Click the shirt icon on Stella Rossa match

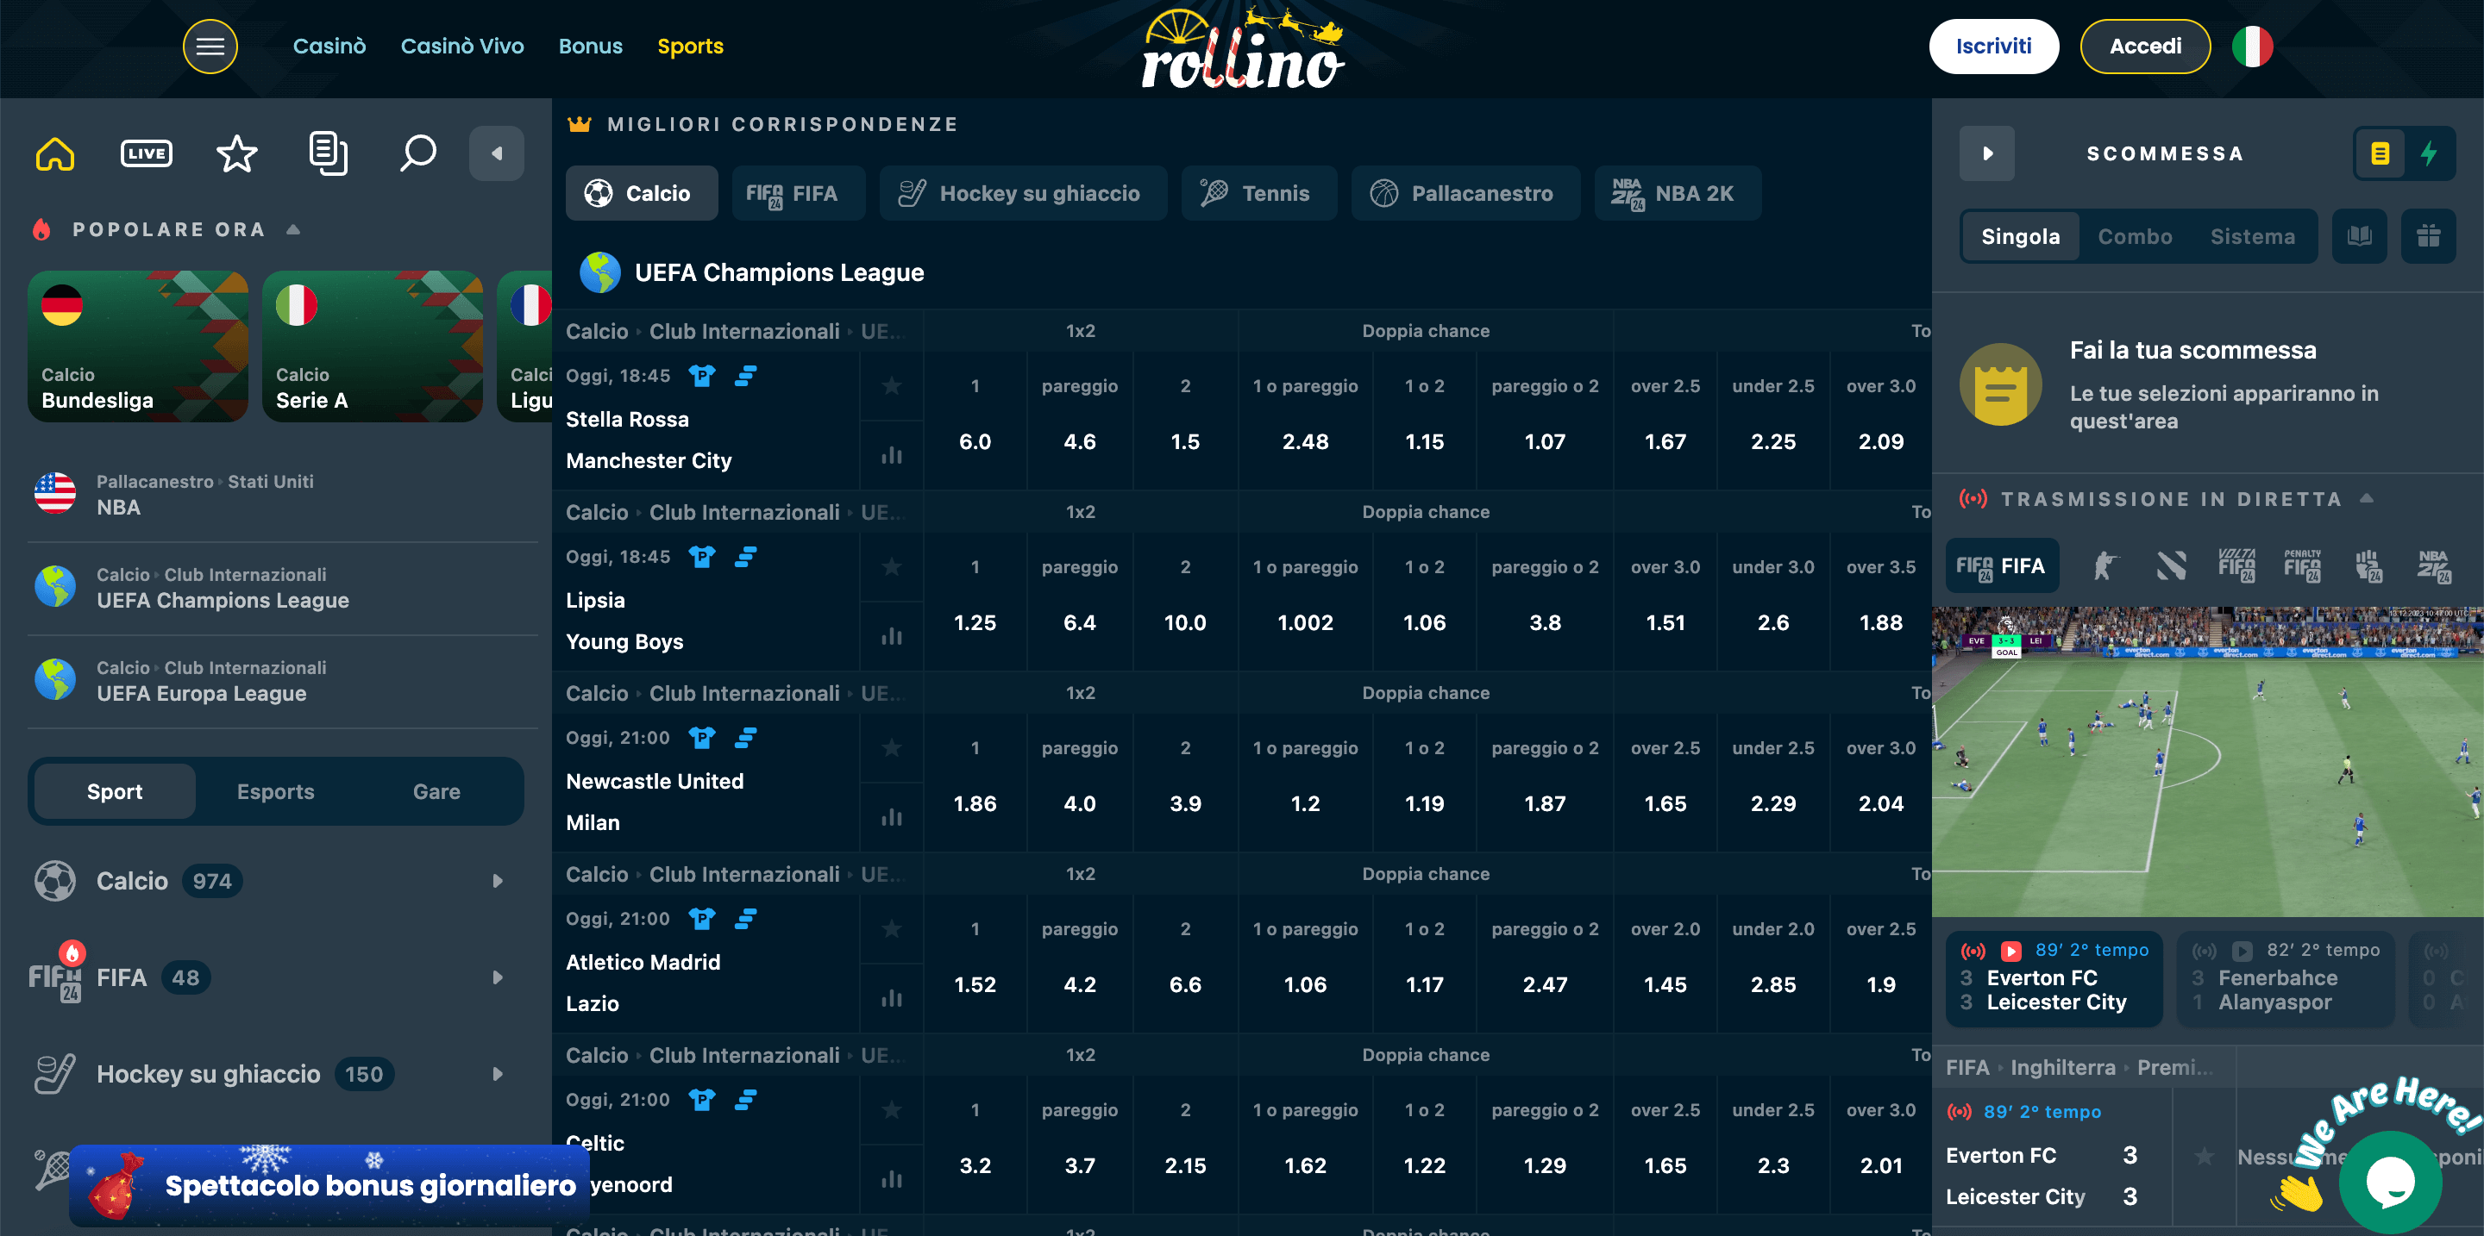[x=702, y=376]
